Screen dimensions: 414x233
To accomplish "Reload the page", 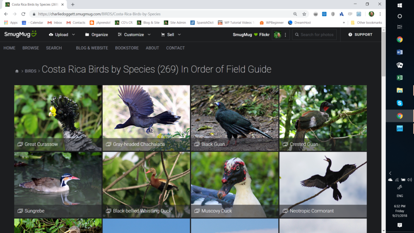I will pos(23,14).
